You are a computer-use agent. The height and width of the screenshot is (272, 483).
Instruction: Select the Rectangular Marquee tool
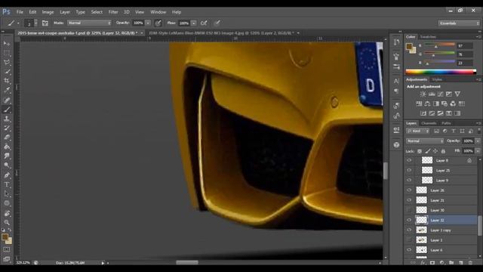[x=7, y=53]
